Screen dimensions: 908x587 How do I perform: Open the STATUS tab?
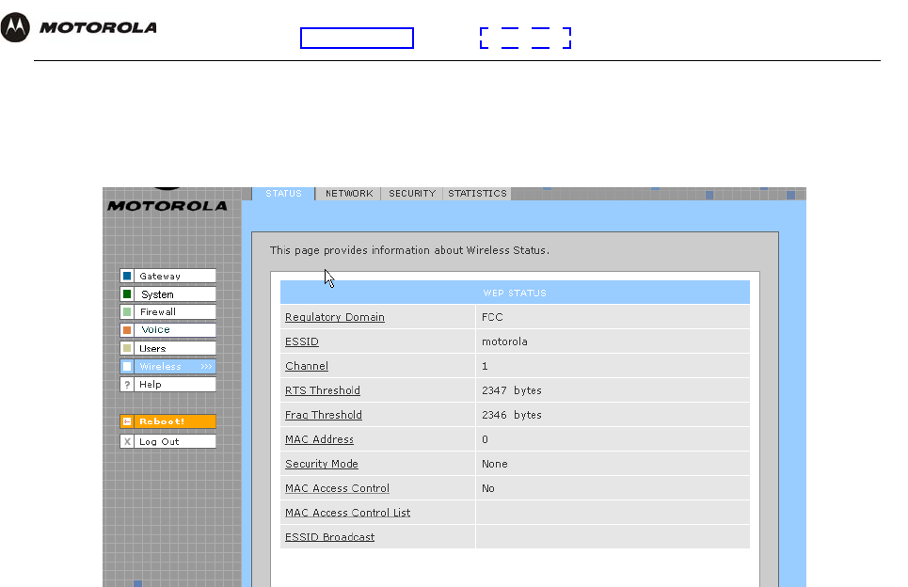(x=284, y=194)
